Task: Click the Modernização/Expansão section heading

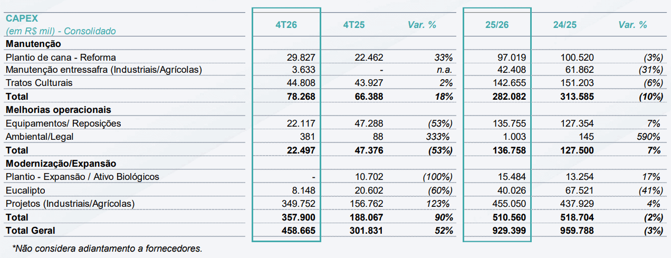Action: (x=61, y=164)
